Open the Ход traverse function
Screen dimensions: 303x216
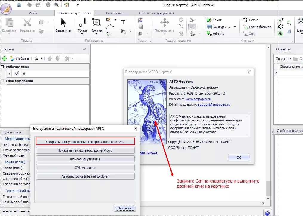click(x=249, y=34)
